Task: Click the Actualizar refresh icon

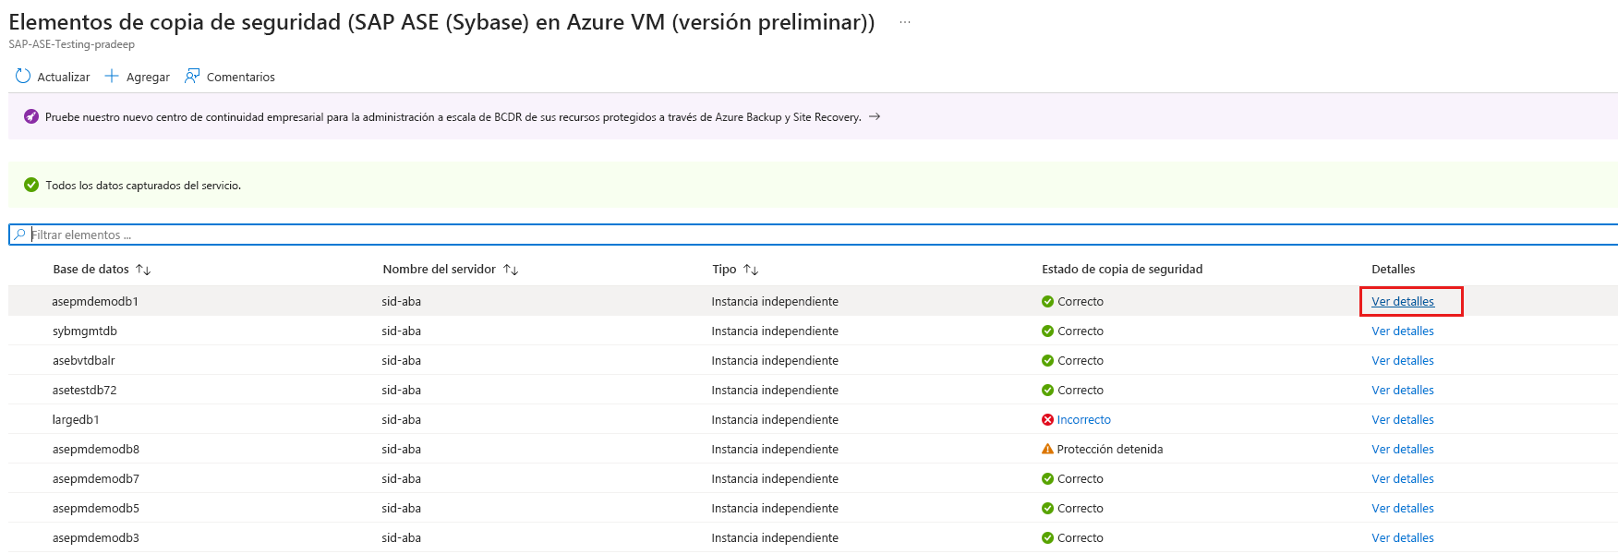Action: click(x=23, y=77)
